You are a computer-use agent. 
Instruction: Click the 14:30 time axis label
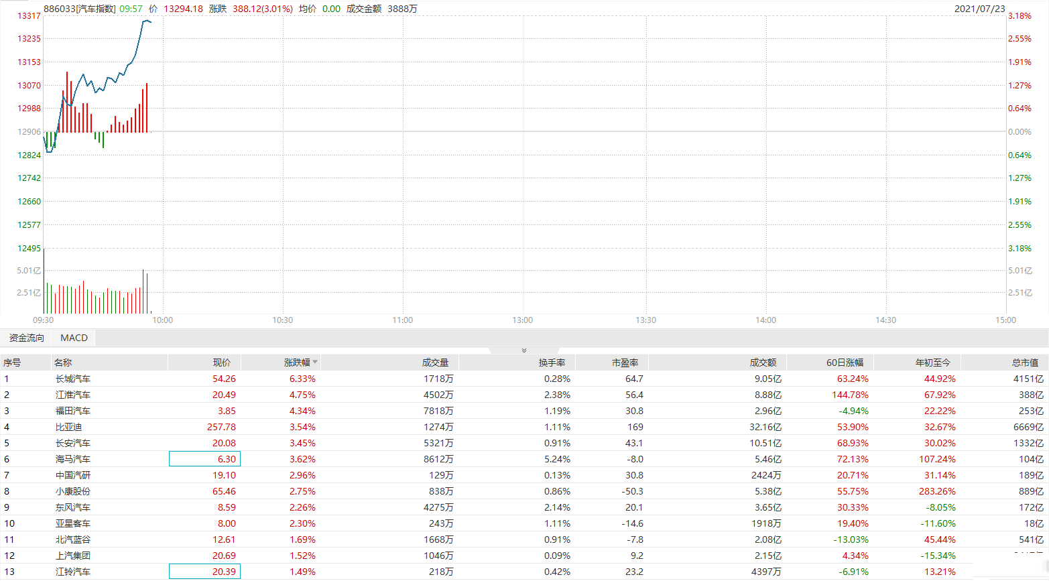pos(886,320)
